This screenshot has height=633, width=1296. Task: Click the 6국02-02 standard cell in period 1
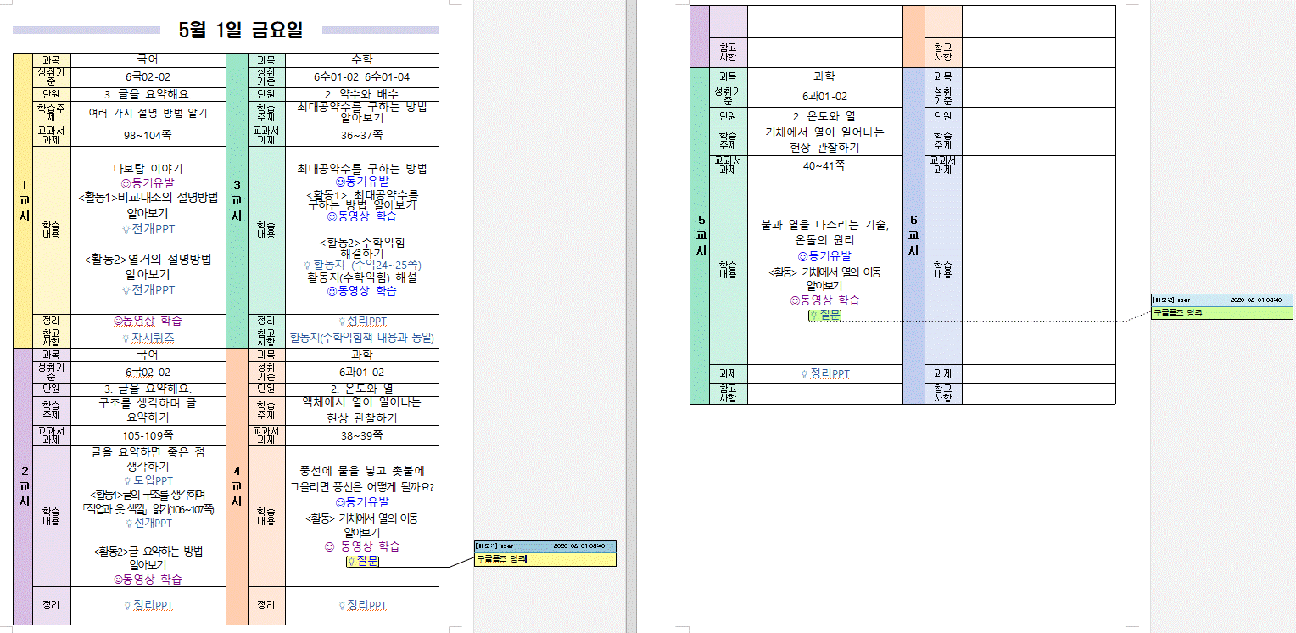click(x=148, y=77)
